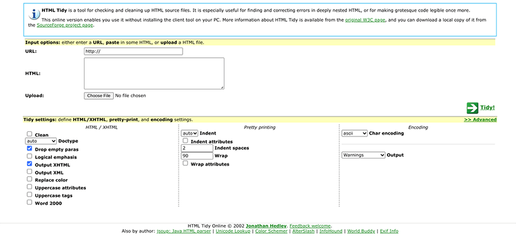The height and width of the screenshot is (237, 516).
Task: Click the 'Pretty printing' section heading
Action: pos(260,128)
